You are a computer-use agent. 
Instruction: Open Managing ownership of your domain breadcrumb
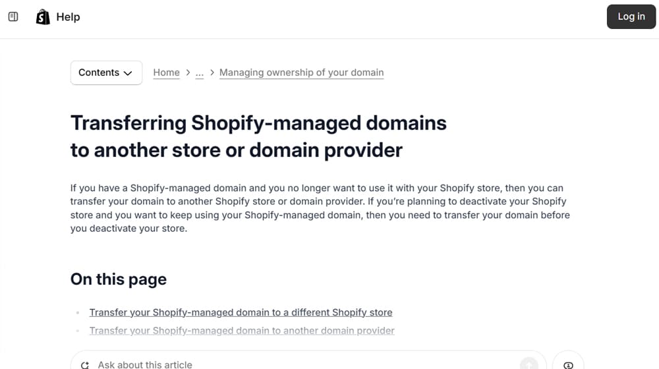tap(301, 72)
